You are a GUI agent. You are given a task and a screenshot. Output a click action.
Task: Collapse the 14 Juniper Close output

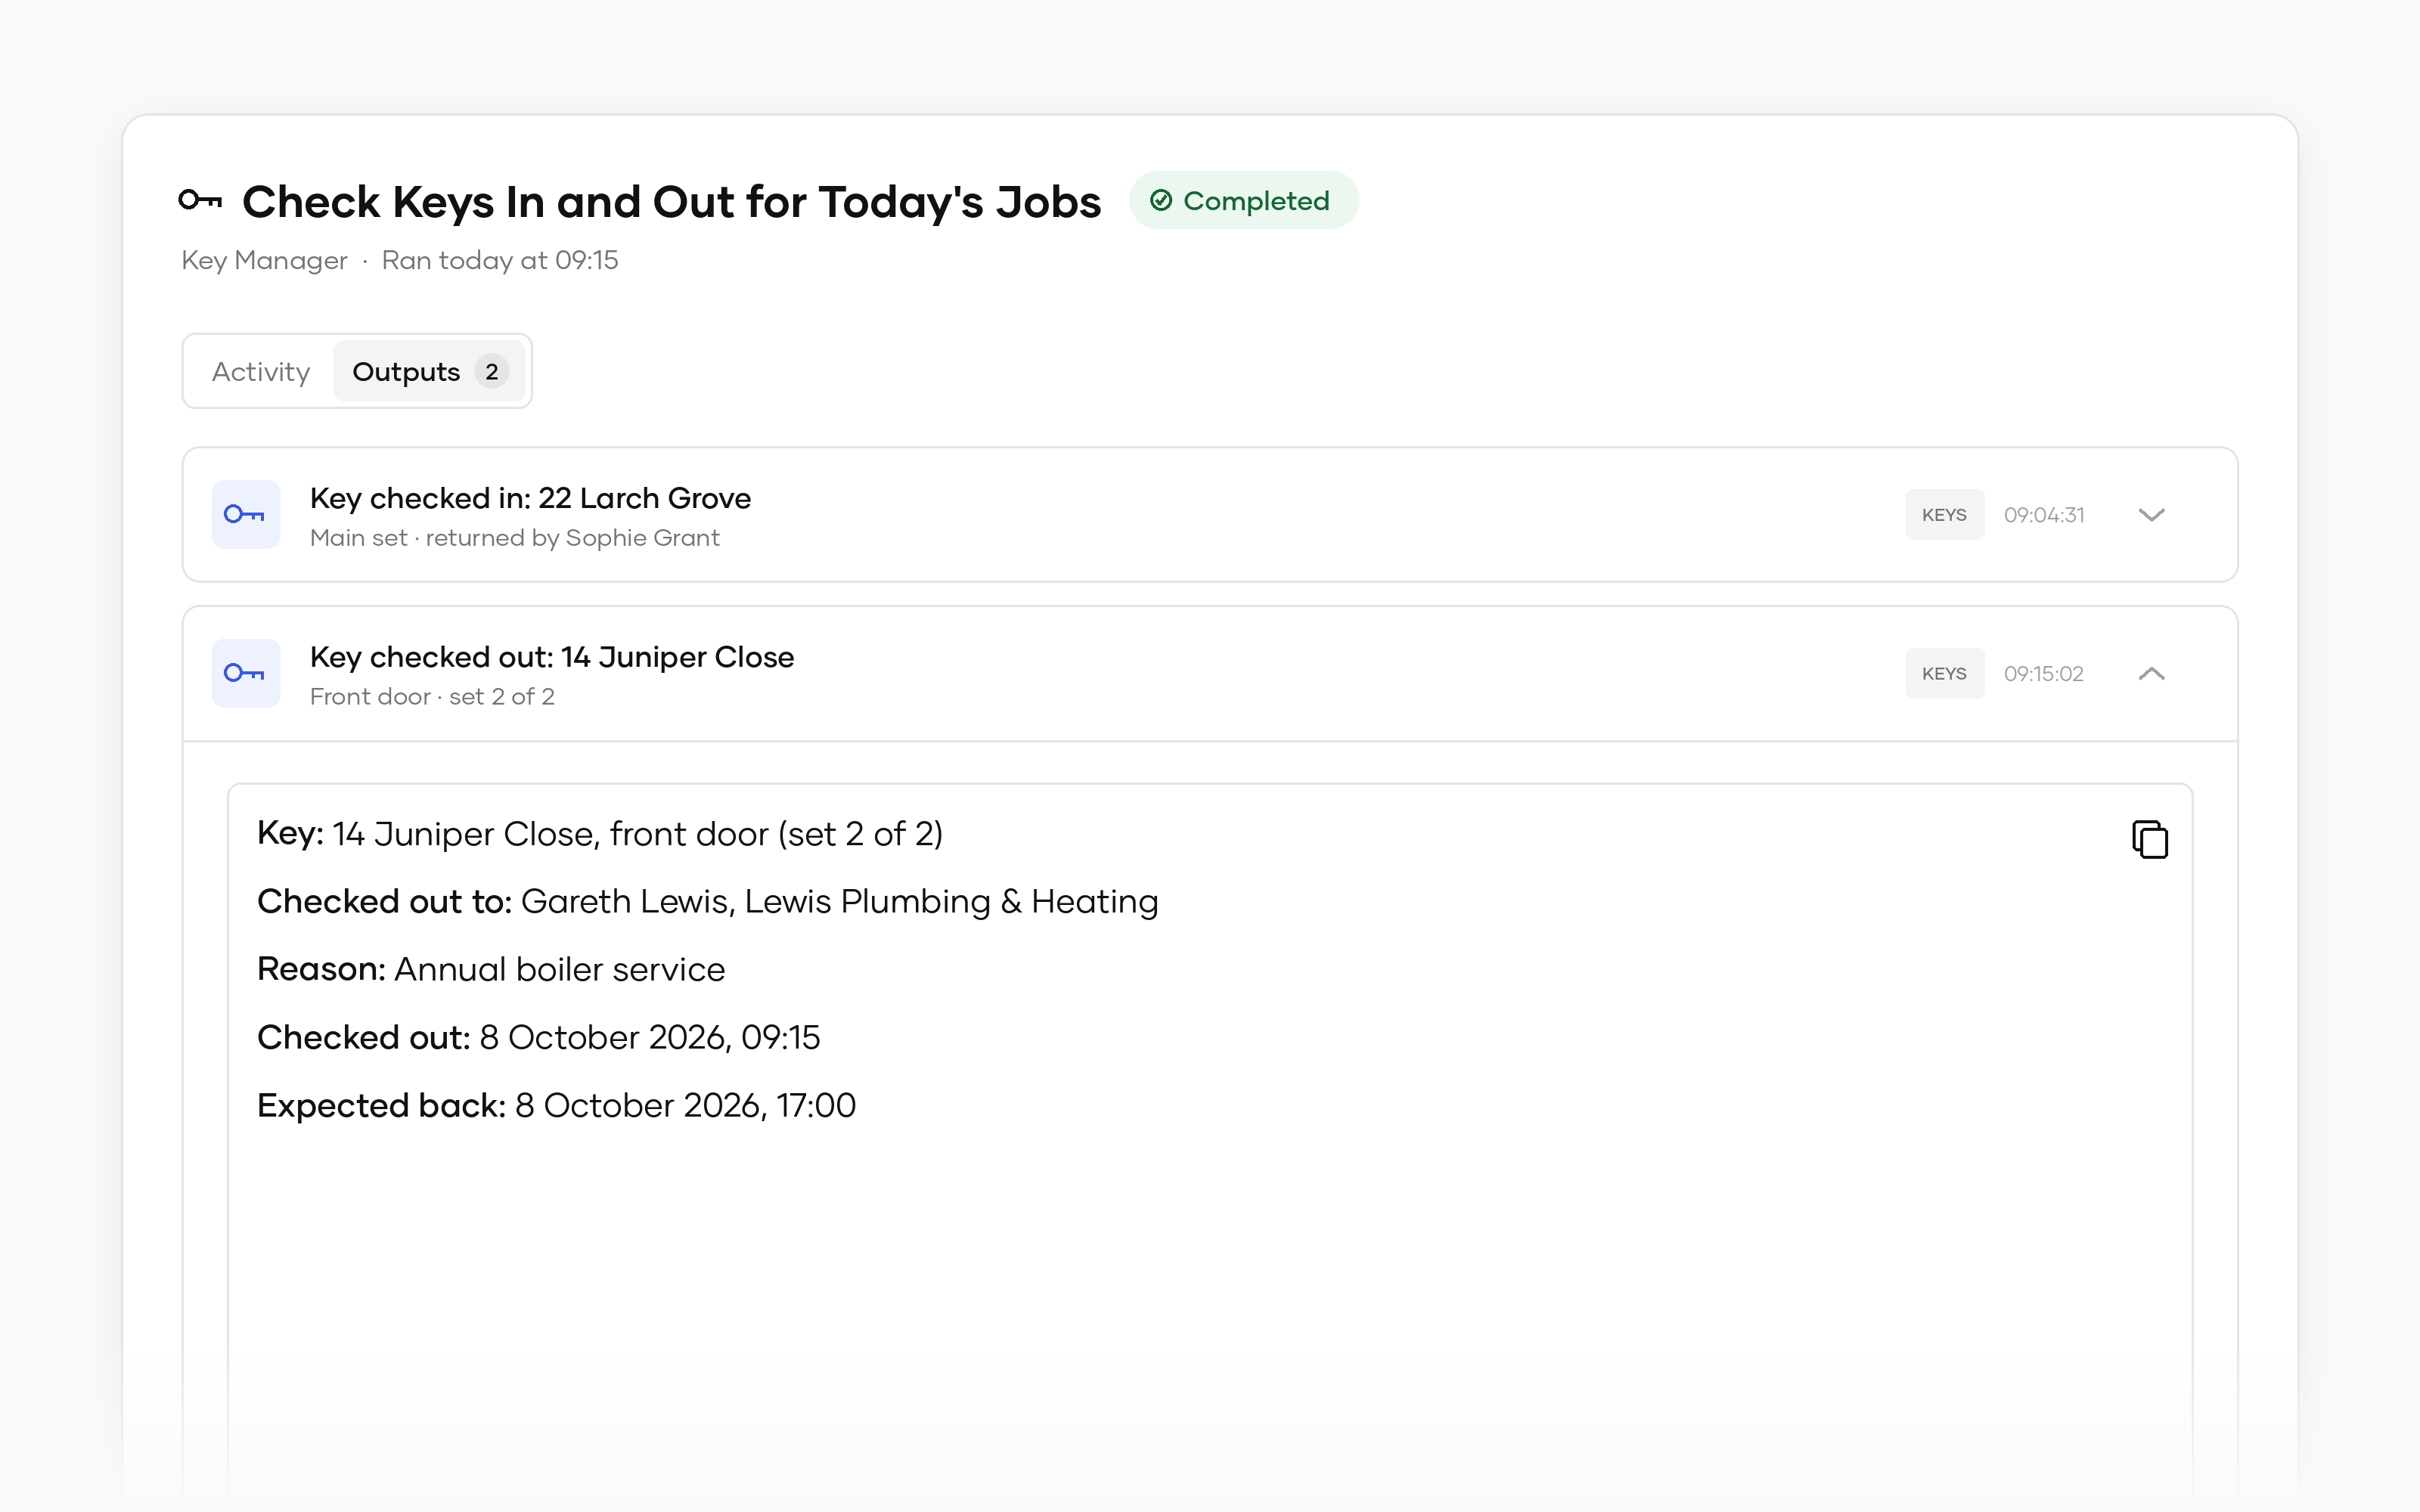2151,673
